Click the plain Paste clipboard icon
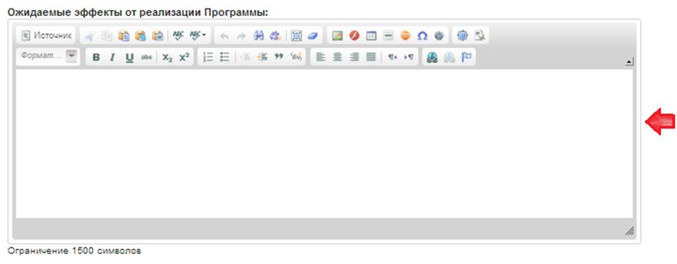Viewport: 677px width, 264px height. 123,36
